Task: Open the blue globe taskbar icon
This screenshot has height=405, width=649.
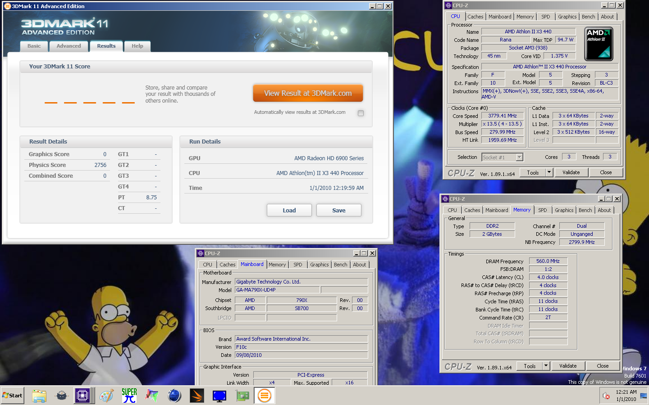Action: click(x=174, y=396)
